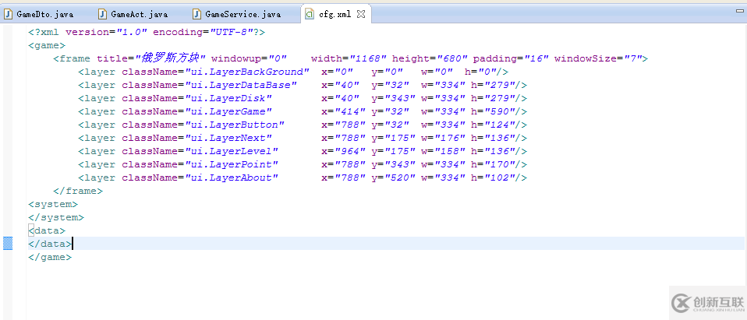This screenshot has width=747, height=320.
Task: Click the closing </frame> tag
Action: coord(78,192)
